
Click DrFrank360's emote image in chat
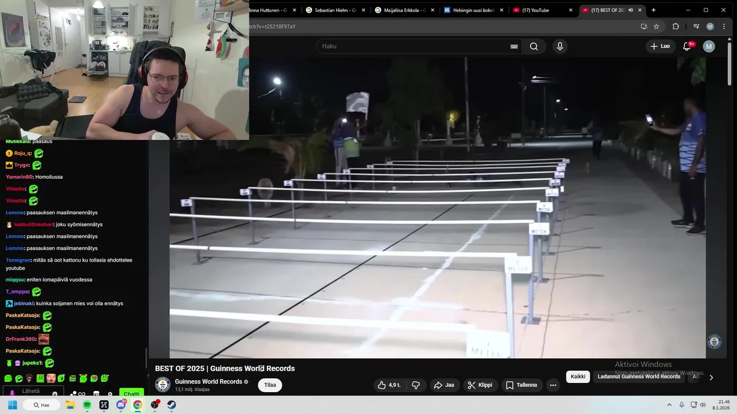click(x=44, y=339)
